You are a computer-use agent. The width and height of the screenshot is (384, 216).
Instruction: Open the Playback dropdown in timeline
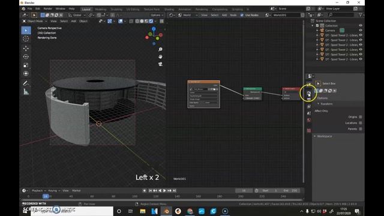[x=38, y=191]
